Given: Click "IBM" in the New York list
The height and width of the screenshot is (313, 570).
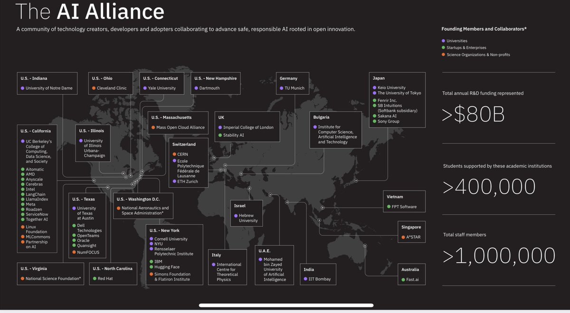Looking at the screenshot, I should coord(158,261).
